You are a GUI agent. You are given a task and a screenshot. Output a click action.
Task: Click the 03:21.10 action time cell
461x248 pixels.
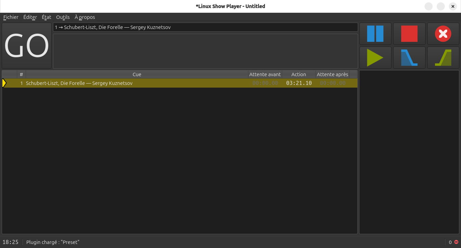(x=299, y=83)
